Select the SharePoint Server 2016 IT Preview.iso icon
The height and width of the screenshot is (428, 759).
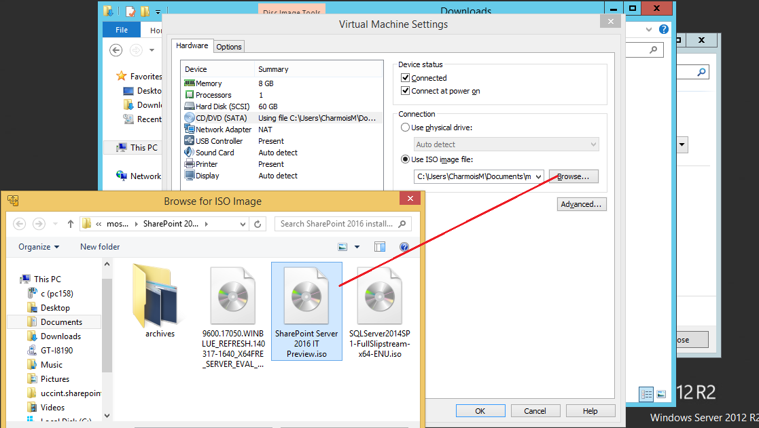click(306, 295)
